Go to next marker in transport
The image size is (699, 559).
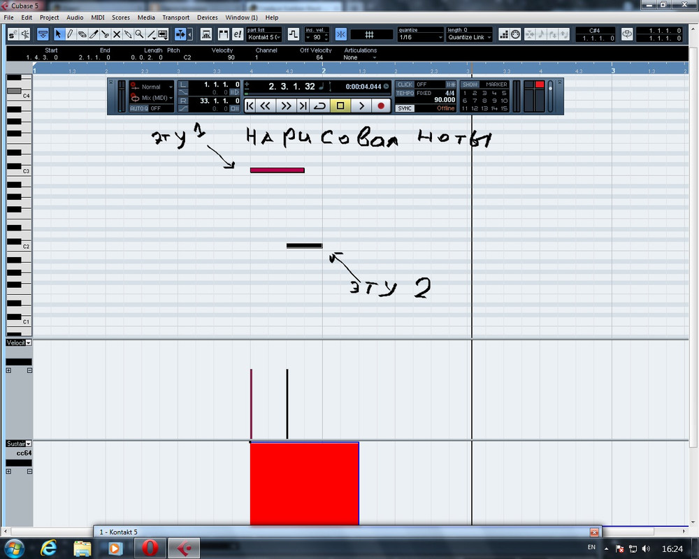point(303,106)
